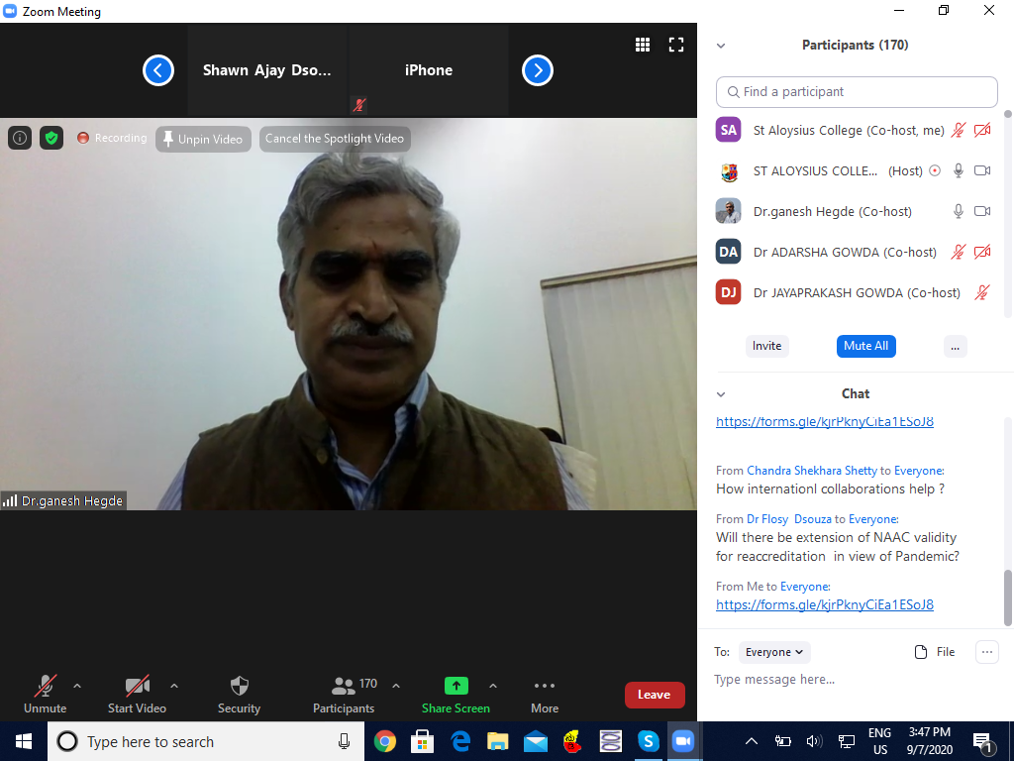Expand share screen options arrow

493,686
